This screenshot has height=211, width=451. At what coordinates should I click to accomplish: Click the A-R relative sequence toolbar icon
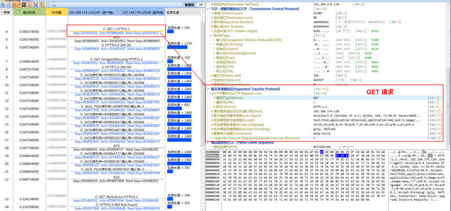[x=8, y=5]
